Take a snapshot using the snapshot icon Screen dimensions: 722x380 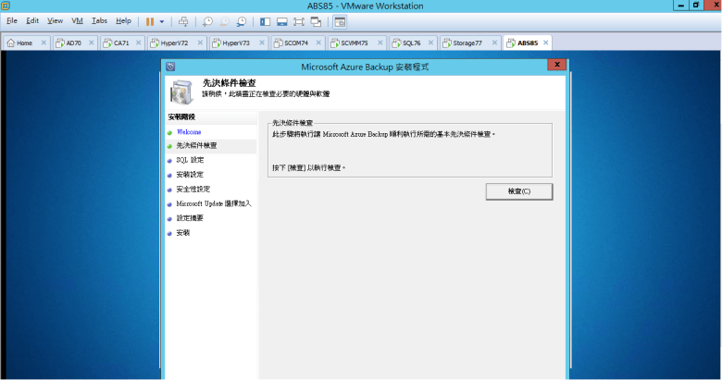point(207,20)
